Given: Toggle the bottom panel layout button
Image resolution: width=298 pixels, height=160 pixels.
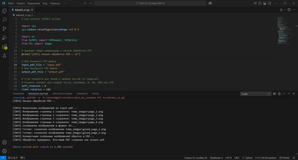Looking at the screenshot, I should click(x=265, y=3).
